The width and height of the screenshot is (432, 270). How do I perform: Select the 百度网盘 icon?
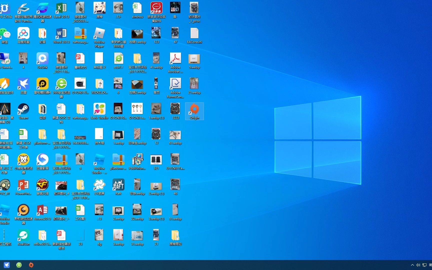(23, 35)
